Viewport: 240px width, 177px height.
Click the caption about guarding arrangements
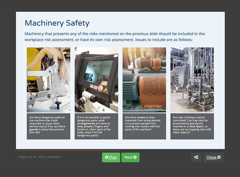point(96,126)
